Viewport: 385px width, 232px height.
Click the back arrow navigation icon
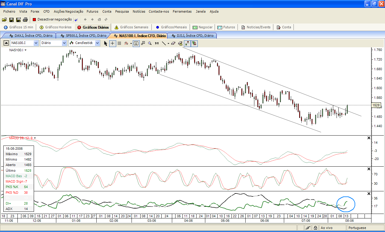pos(85,20)
